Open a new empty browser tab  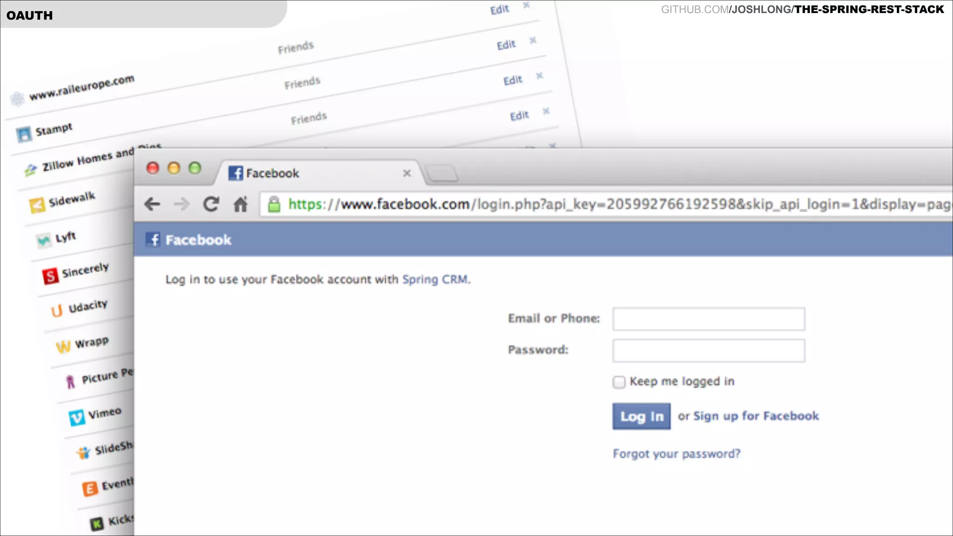[442, 173]
